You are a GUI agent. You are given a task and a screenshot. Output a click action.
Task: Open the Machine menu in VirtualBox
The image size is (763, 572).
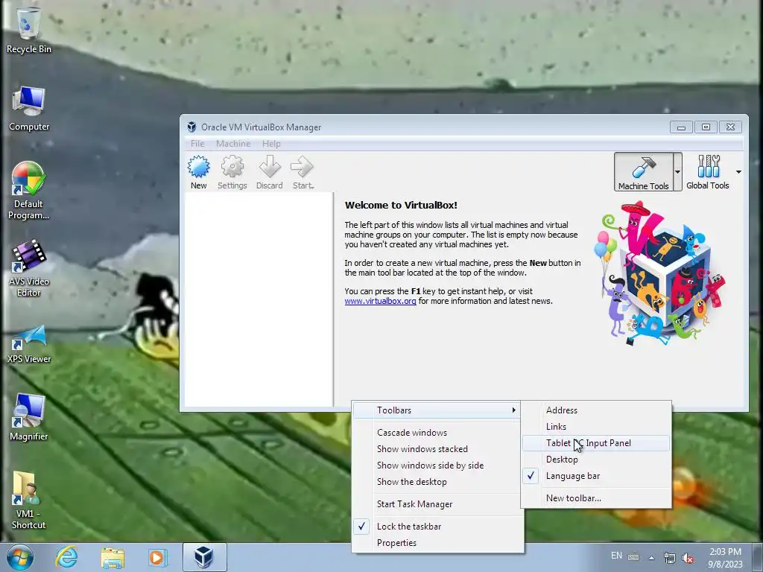(233, 144)
